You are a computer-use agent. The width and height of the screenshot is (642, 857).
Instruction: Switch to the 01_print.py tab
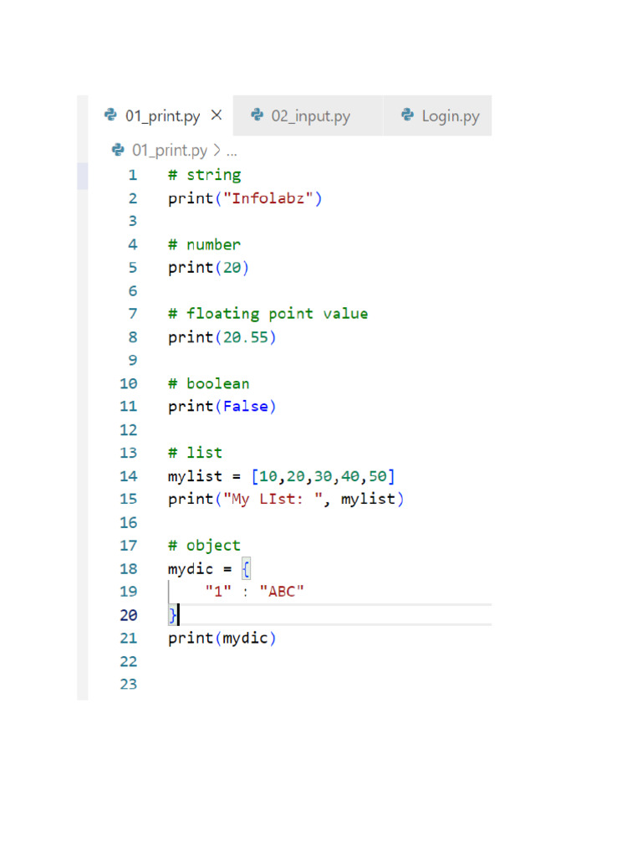point(163,115)
